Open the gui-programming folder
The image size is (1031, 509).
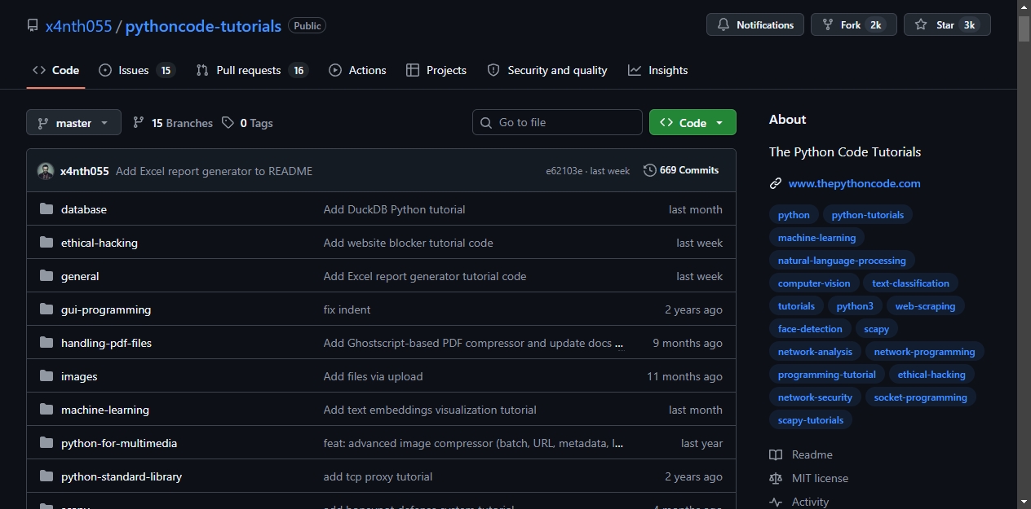(106, 309)
